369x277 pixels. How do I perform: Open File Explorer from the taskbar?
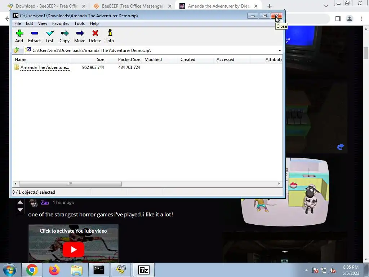pyautogui.click(x=77, y=270)
